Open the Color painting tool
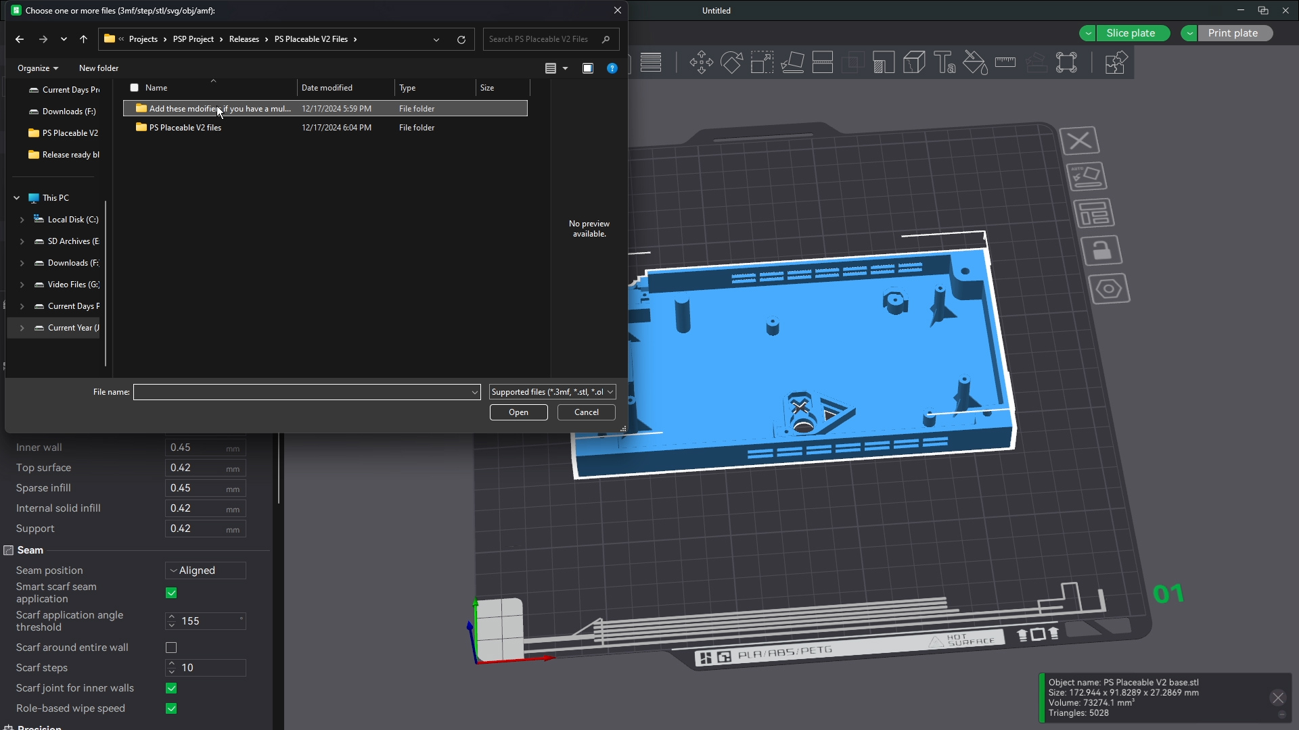The height and width of the screenshot is (730, 1299). click(x=975, y=63)
